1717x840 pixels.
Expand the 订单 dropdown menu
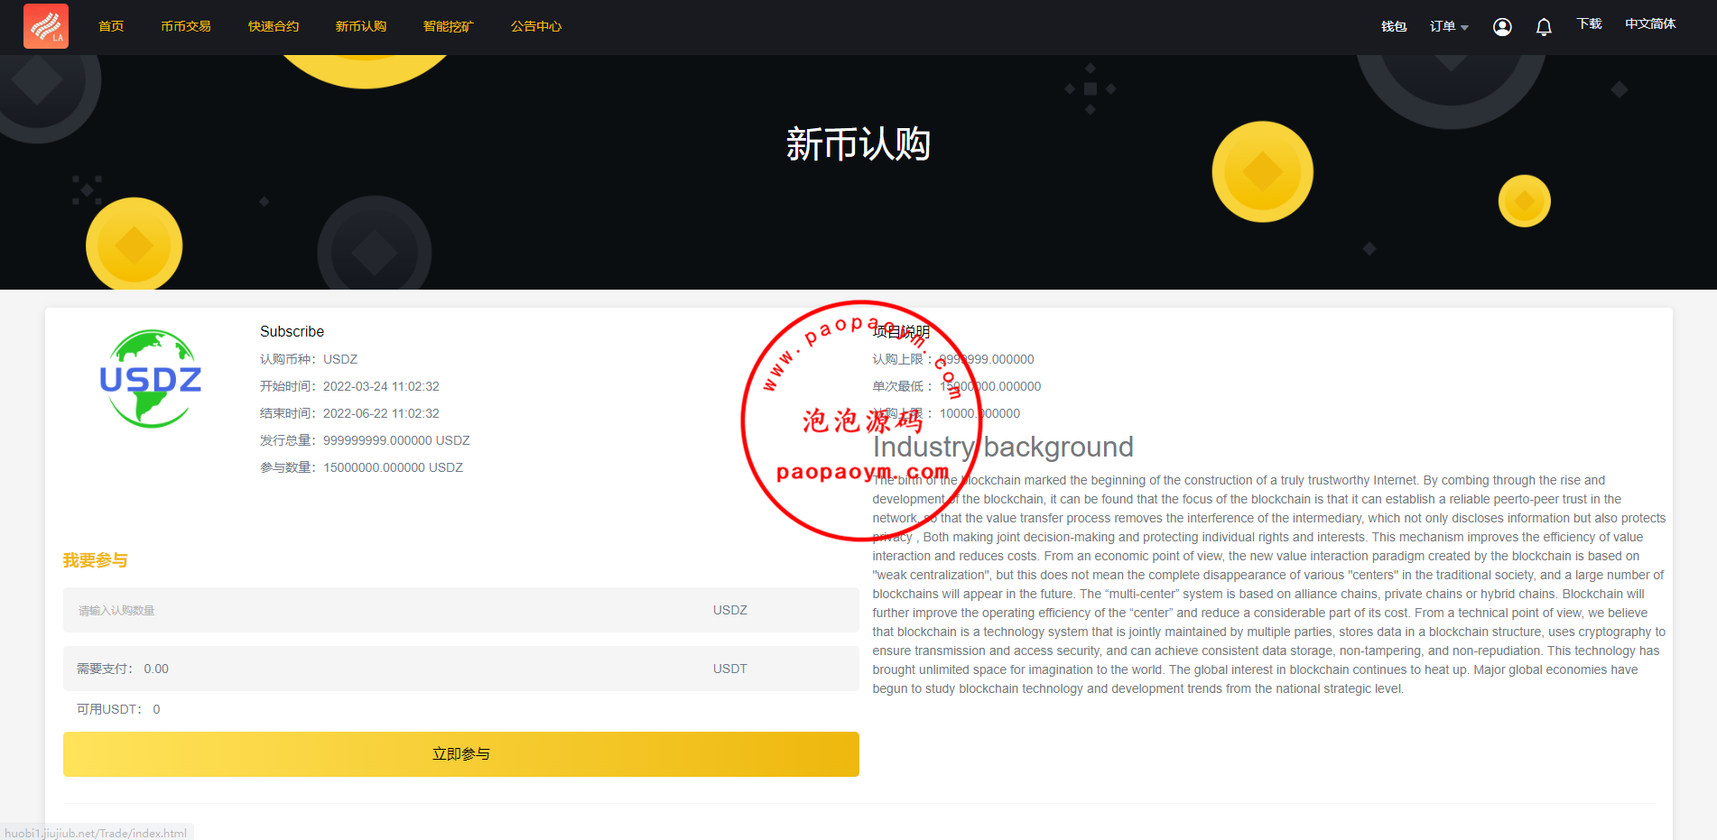[1448, 27]
